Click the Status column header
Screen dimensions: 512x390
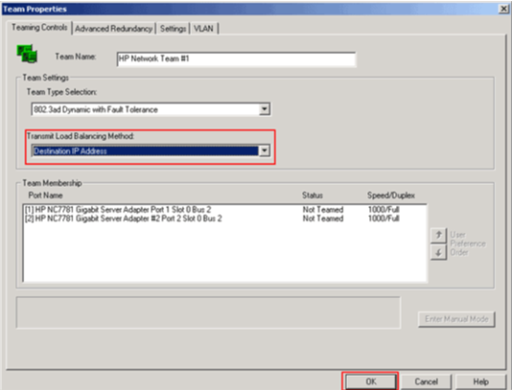313,196
